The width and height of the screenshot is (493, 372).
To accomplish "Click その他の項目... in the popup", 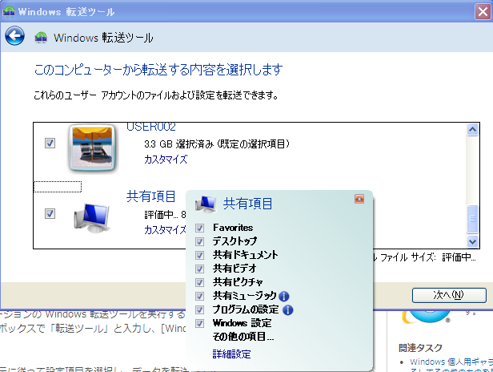I will (243, 337).
